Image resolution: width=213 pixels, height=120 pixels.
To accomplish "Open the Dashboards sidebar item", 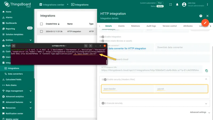I will (11, 23).
